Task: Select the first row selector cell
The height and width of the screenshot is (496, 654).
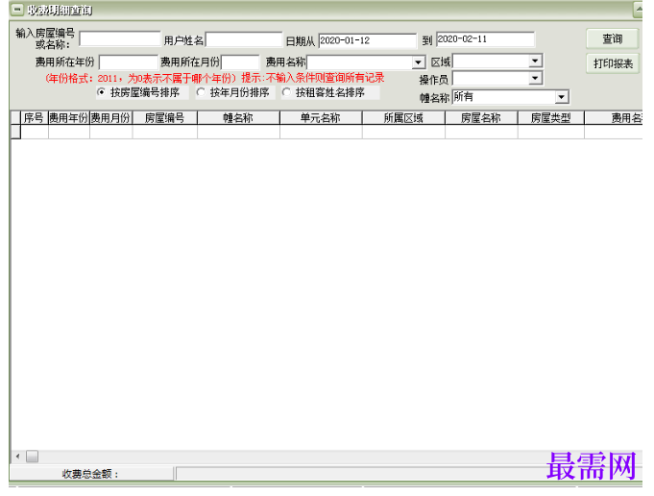Action: 15,132
